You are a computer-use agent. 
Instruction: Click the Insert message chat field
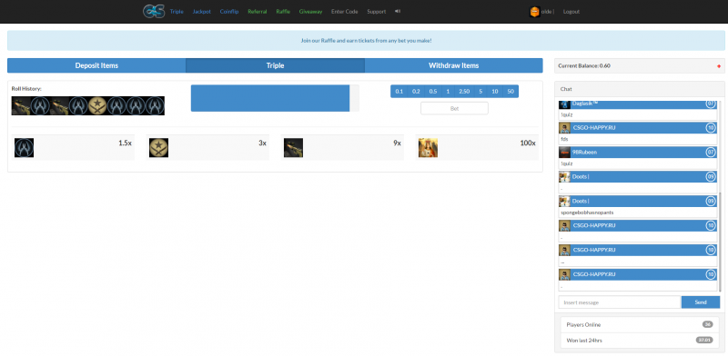620,302
